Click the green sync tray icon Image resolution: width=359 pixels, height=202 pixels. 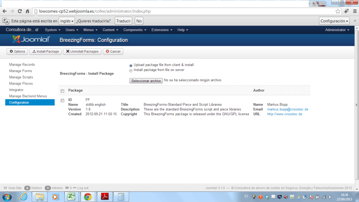[x=292, y=197]
